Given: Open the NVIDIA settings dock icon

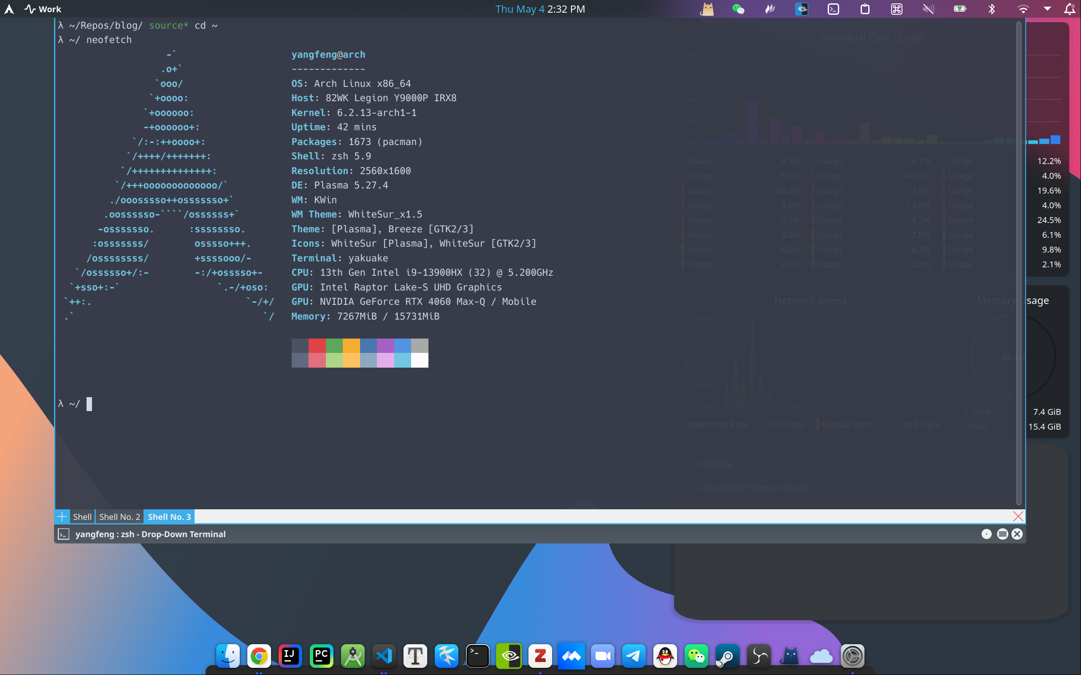Looking at the screenshot, I should 509,656.
